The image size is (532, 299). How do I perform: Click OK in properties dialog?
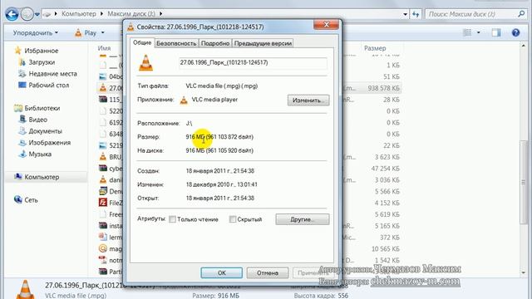222,273
